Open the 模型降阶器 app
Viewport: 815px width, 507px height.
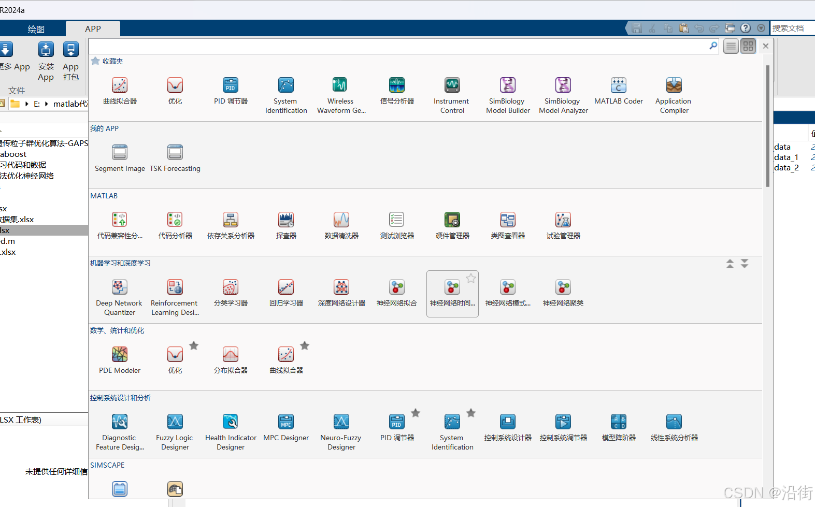coord(619,427)
